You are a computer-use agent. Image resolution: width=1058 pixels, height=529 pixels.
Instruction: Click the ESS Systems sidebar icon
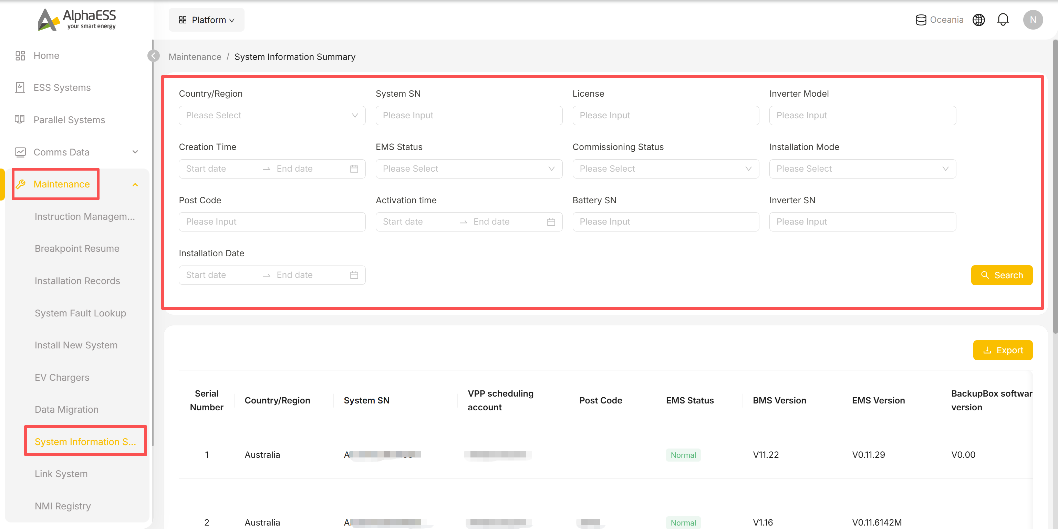coord(20,87)
